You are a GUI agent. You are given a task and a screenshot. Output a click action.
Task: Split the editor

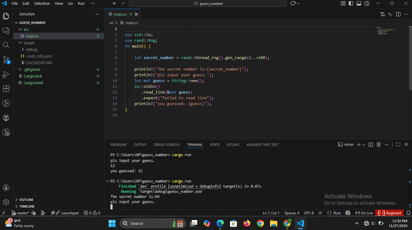[x=398, y=14]
